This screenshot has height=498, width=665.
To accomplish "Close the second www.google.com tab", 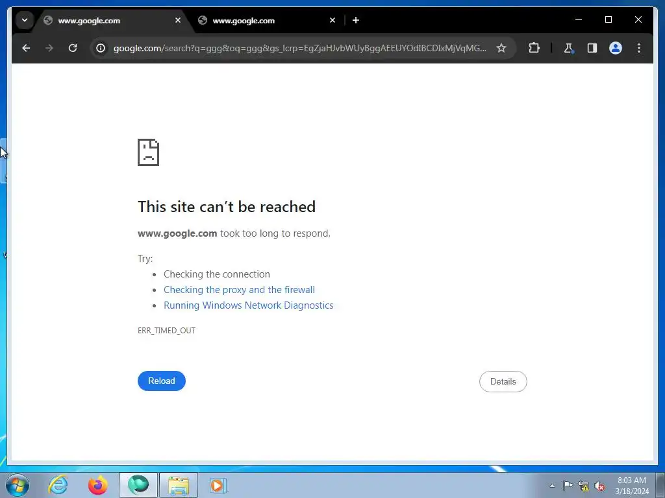I will (332, 20).
